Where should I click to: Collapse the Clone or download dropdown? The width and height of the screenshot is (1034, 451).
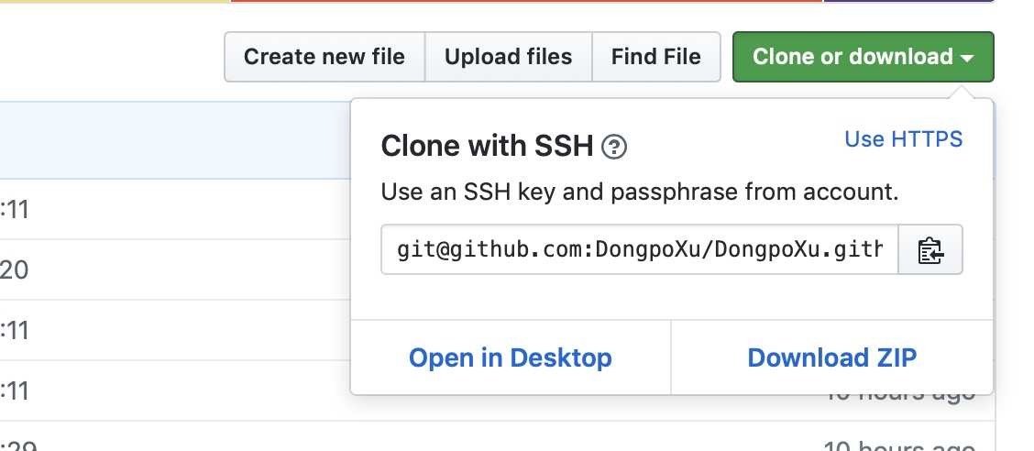click(x=862, y=57)
